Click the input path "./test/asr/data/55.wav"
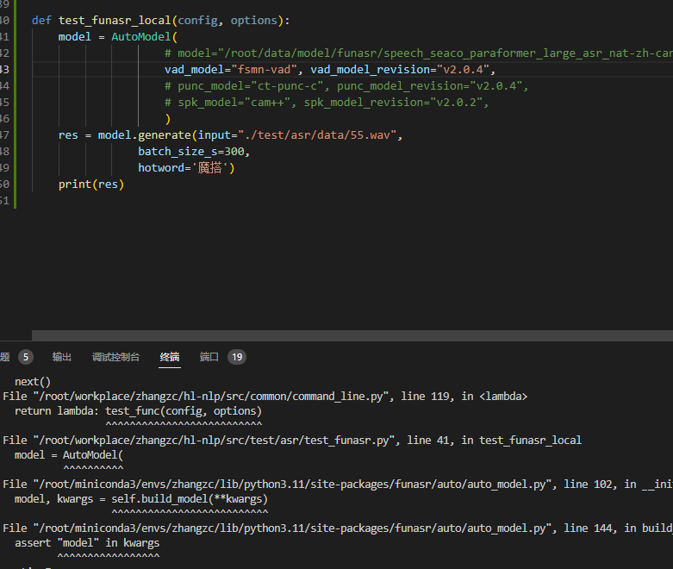This screenshot has height=569, width=673. [317, 135]
